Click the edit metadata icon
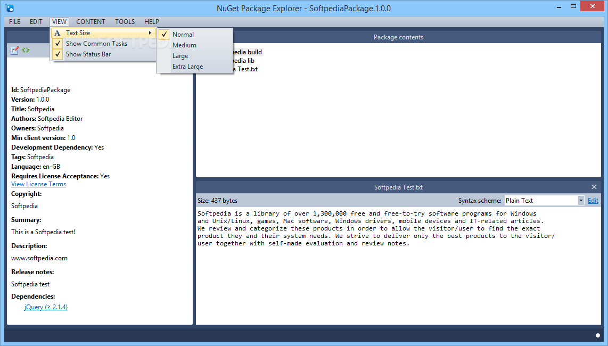The width and height of the screenshot is (608, 346). pos(15,51)
